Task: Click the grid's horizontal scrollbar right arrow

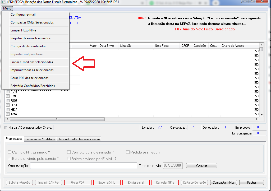Action: pyautogui.click(x=258, y=119)
